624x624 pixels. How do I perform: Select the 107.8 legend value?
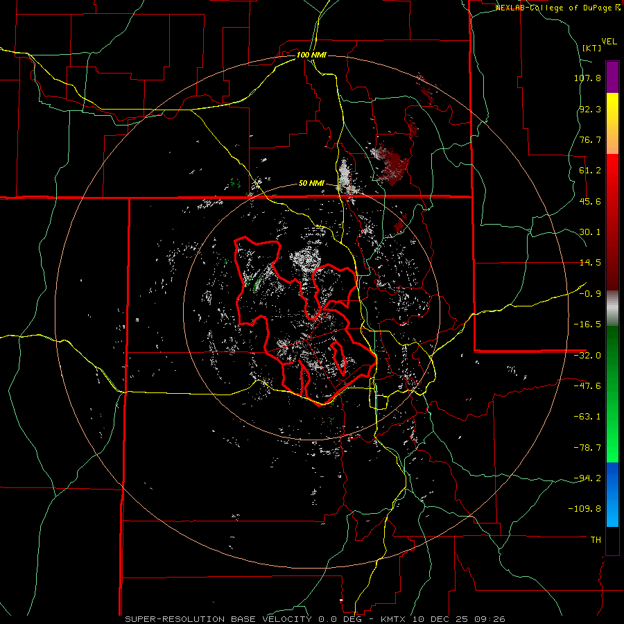click(x=587, y=78)
